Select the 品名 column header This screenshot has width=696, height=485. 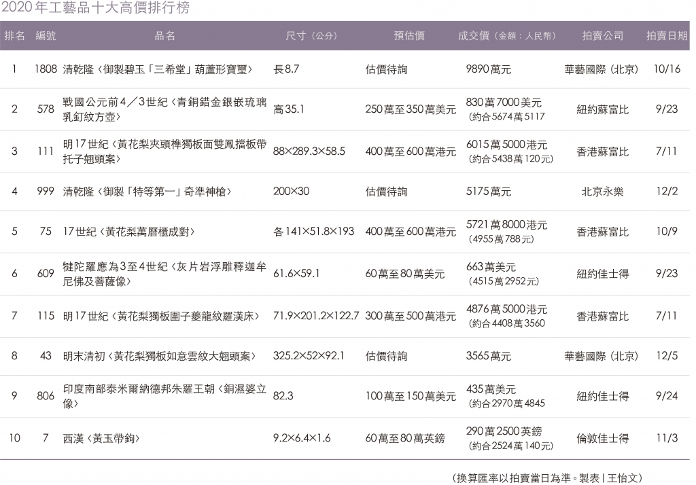[164, 36]
